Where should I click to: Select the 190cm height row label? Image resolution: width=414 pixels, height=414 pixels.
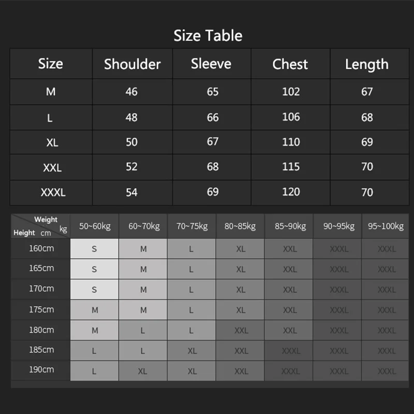pyautogui.click(x=41, y=370)
